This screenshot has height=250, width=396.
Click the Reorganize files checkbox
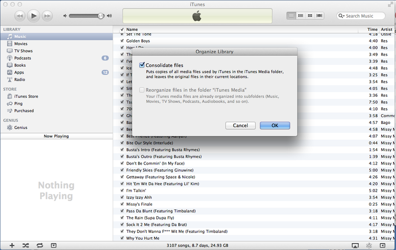pos(142,90)
